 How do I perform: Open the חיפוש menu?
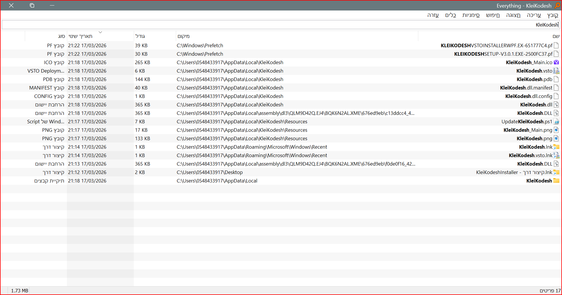coord(493,15)
